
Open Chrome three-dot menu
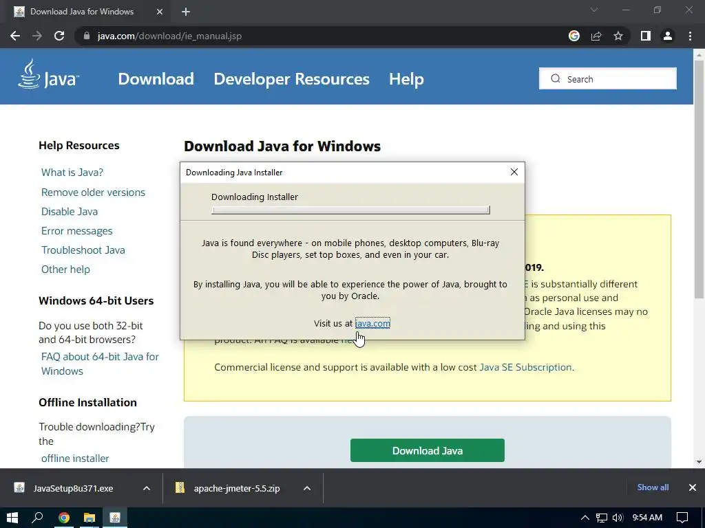click(690, 36)
